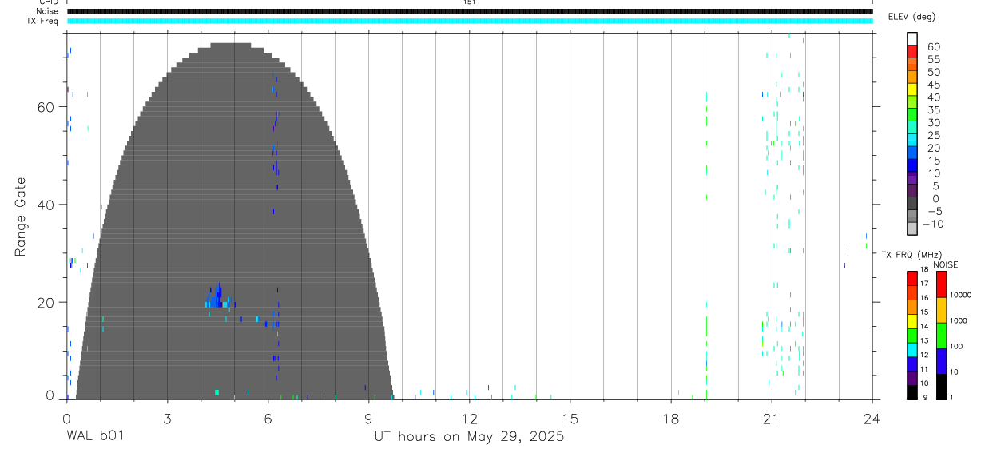Pick the red swatch in NOISE colorbar

click(941, 284)
